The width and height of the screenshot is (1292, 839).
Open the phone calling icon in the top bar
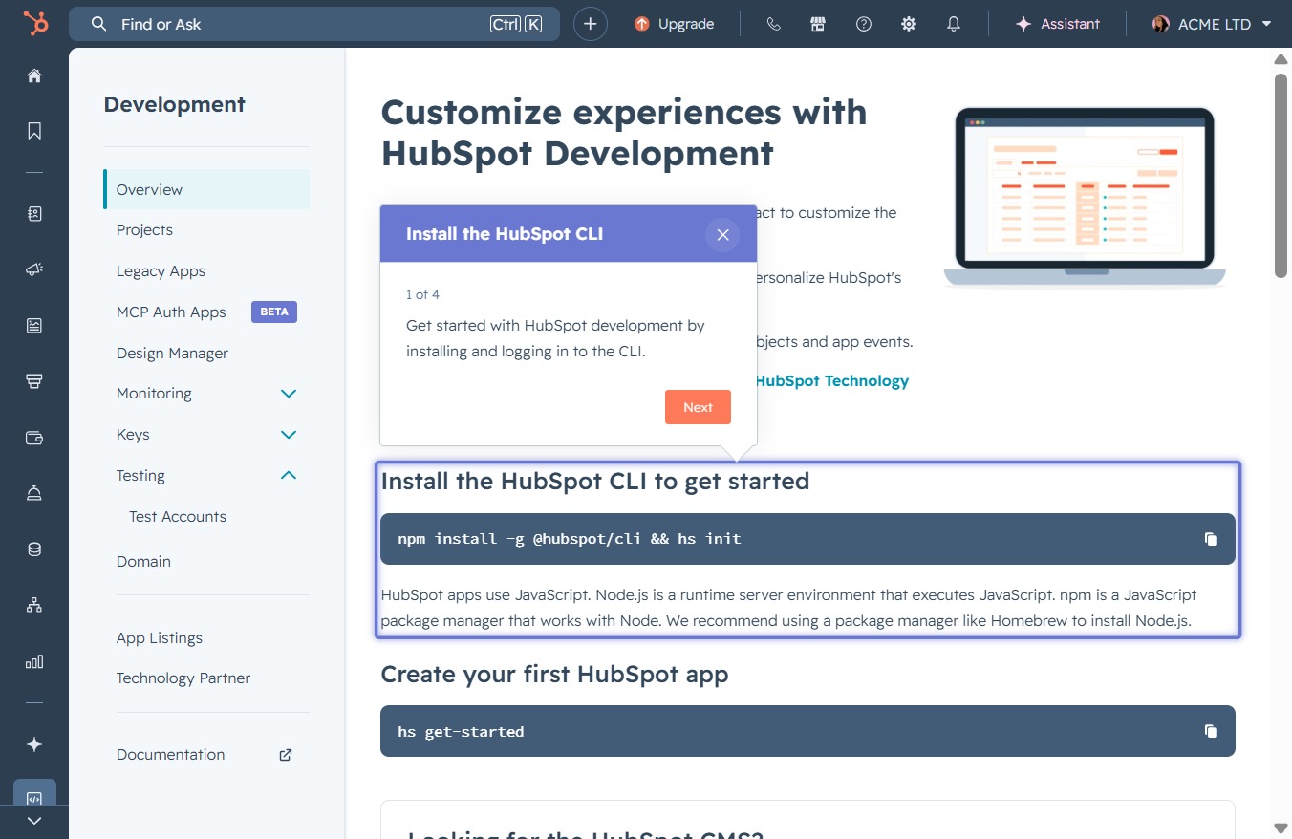pyautogui.click(x=774, y=24)
